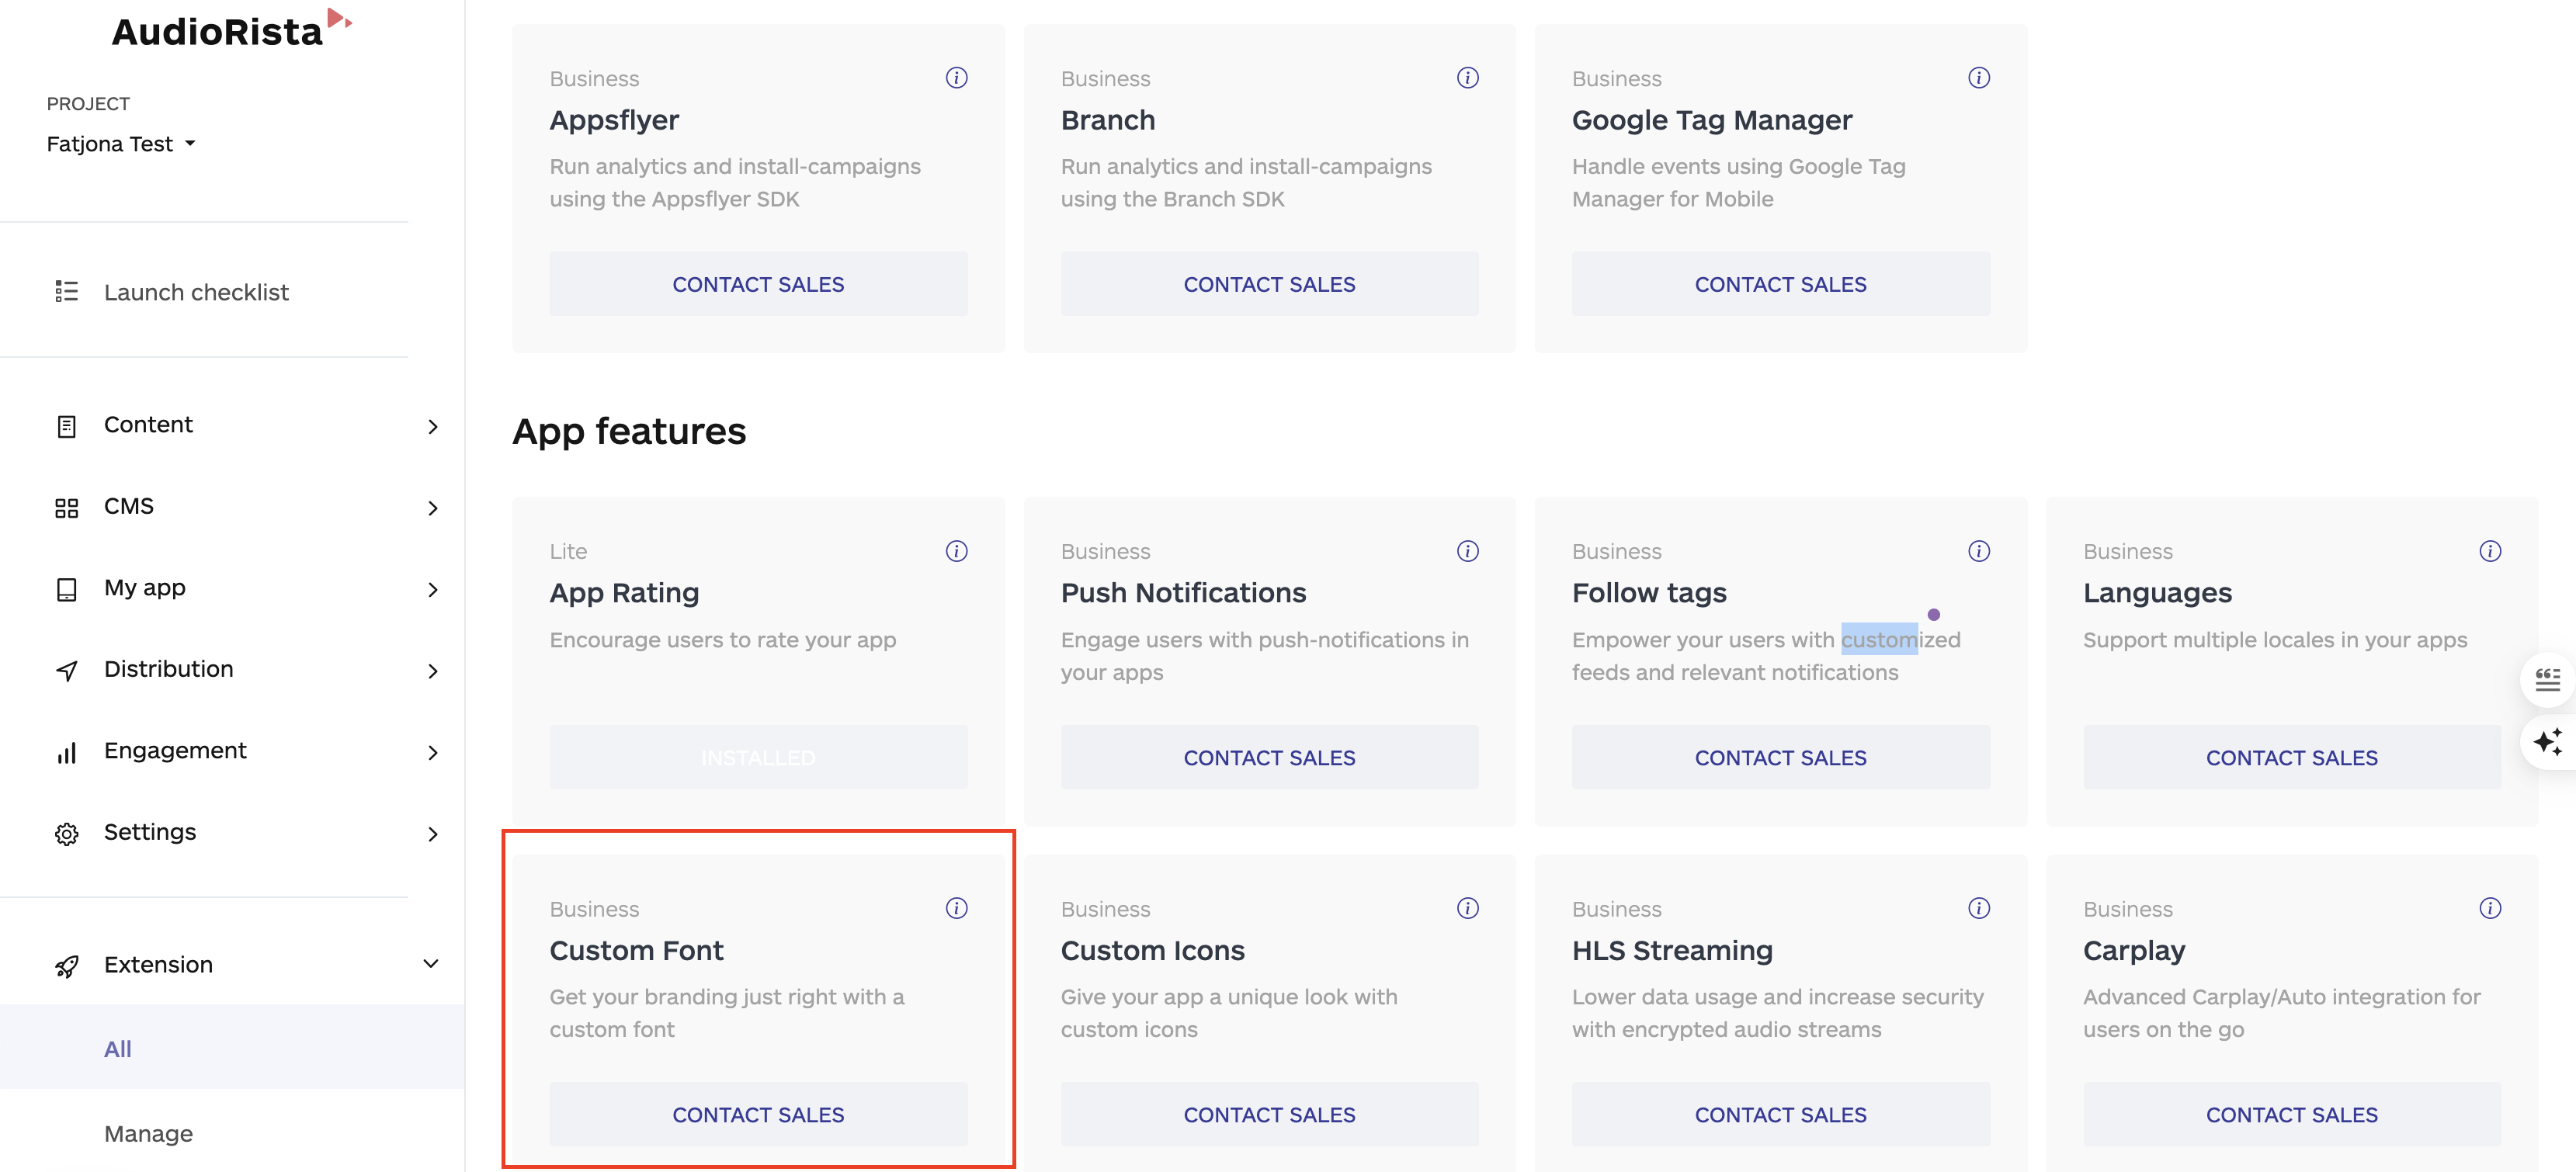
Task: Select the Distribution send icon
Action: [66, 670]
